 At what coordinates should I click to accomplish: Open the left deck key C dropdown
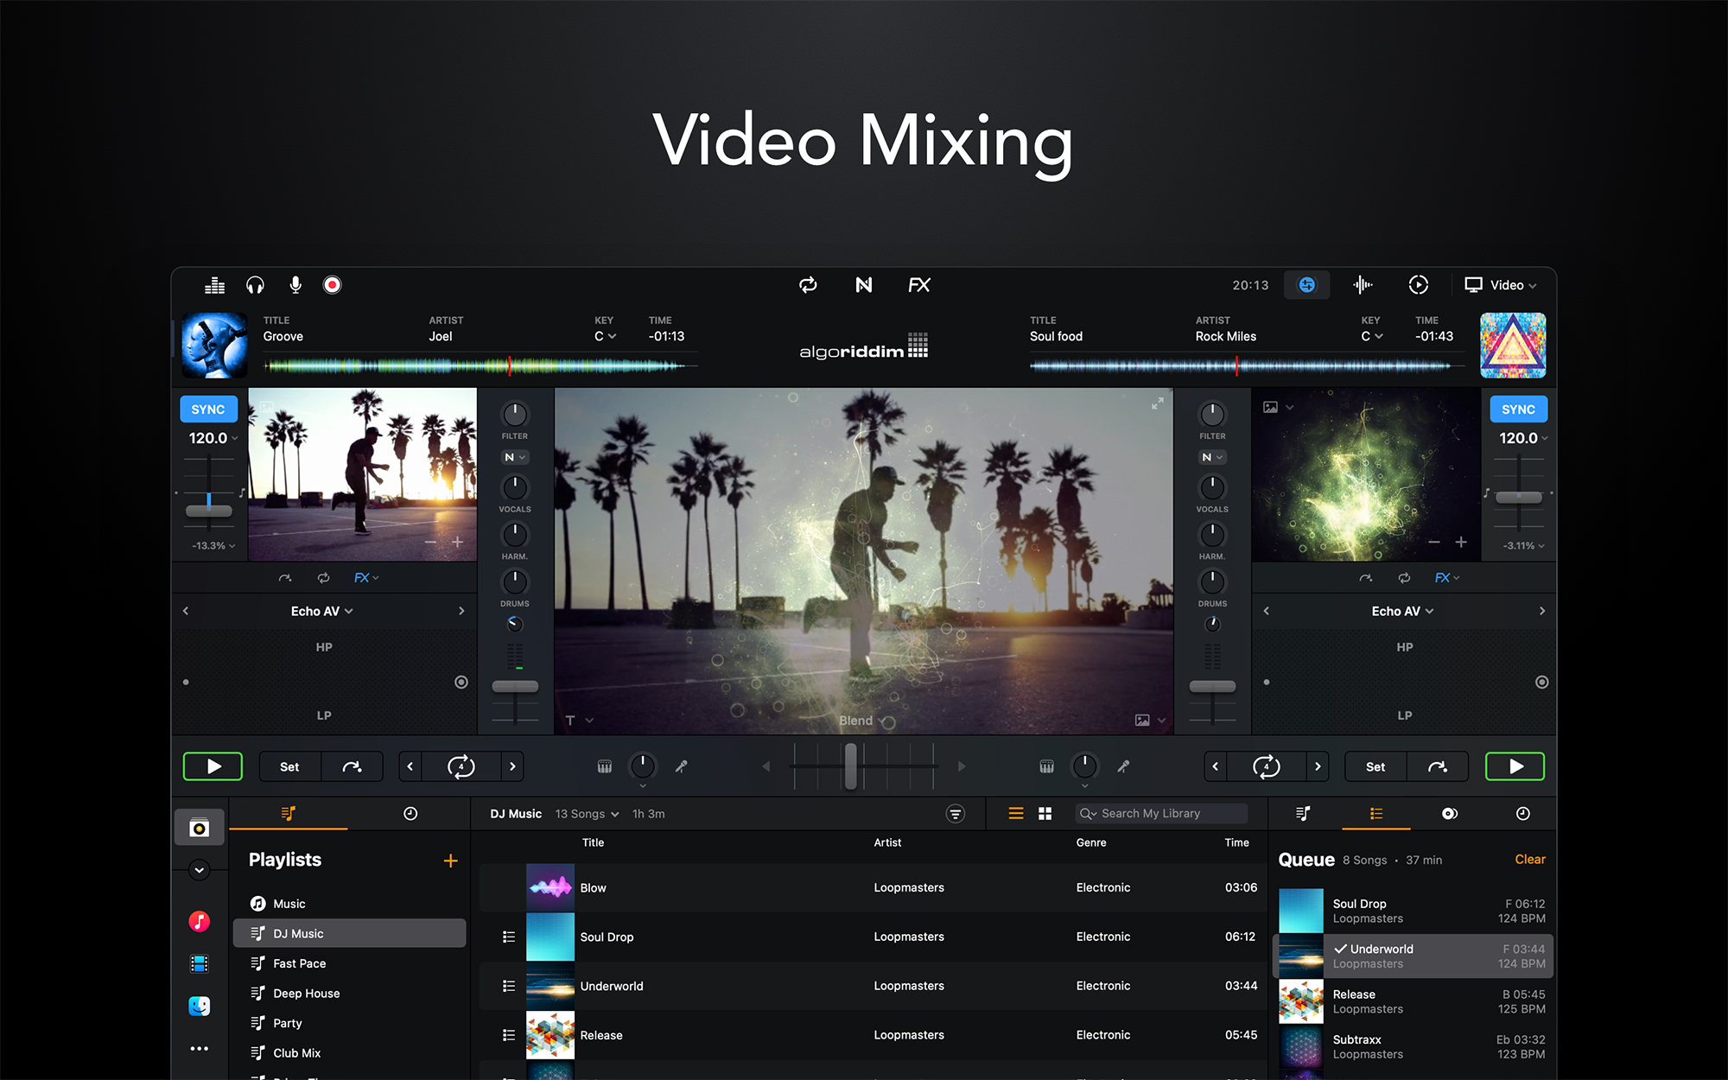click(605, 336)
